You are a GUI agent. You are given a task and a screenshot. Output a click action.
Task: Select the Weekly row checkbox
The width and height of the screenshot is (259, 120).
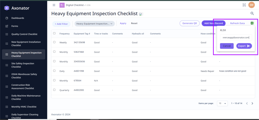(x=54, y=42)
